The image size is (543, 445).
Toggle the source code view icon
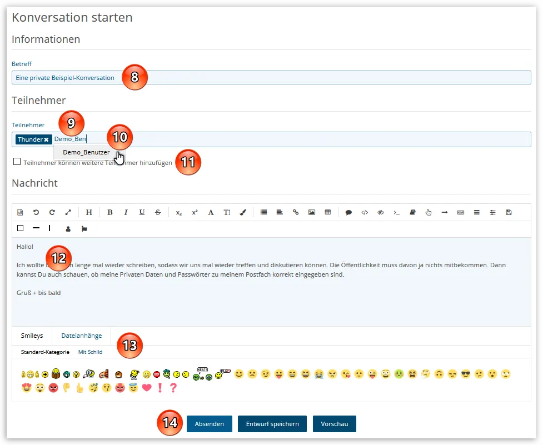click(x=20, y=212)
